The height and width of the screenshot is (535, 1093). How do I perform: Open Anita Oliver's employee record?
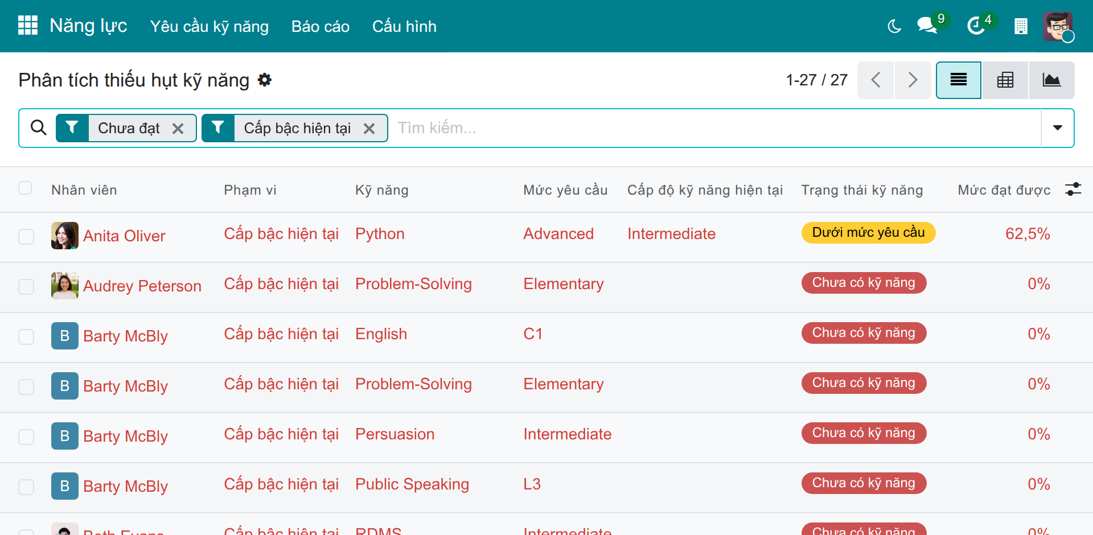(124, 236)
